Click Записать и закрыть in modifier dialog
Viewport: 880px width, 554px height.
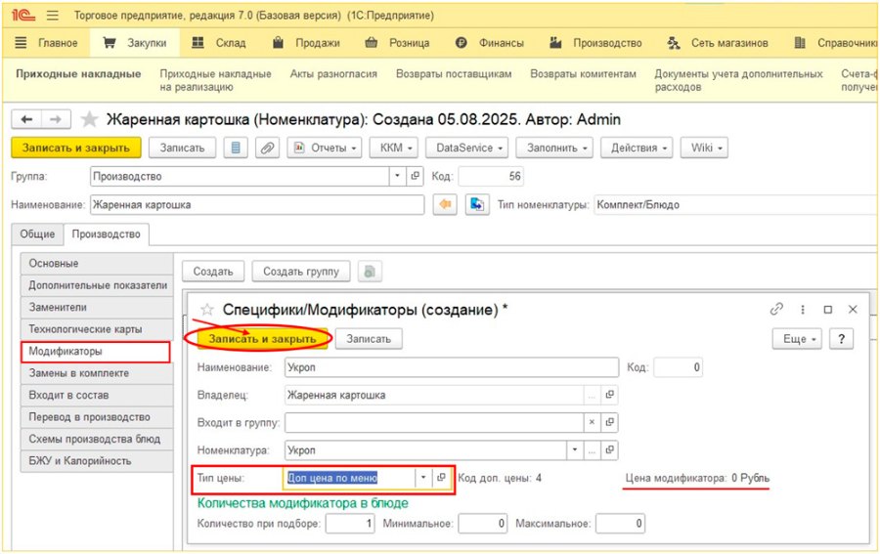pos(262,339)
